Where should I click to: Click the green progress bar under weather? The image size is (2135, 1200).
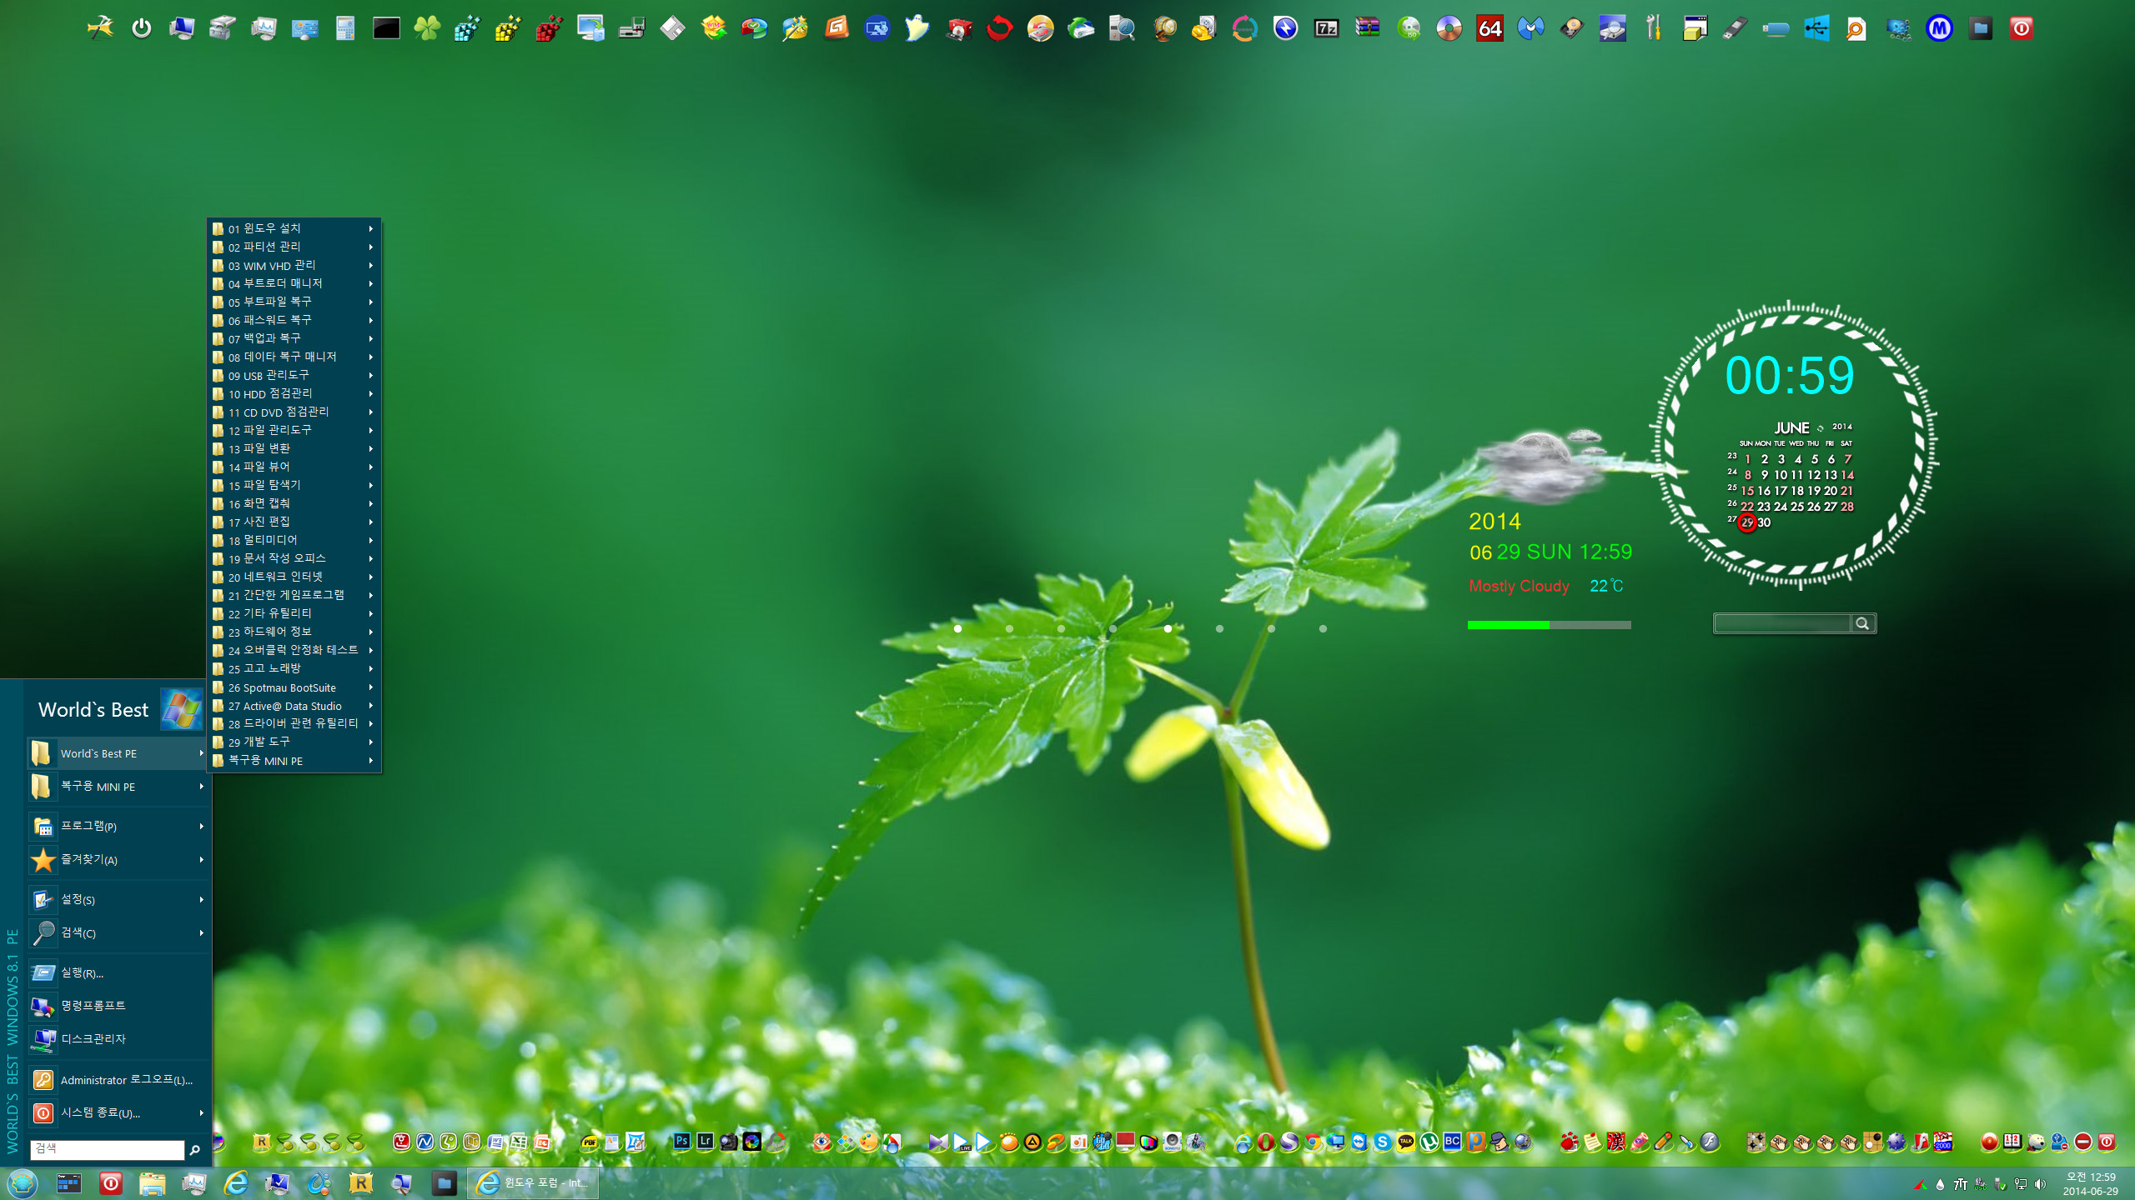click(x=1549, y=625)
